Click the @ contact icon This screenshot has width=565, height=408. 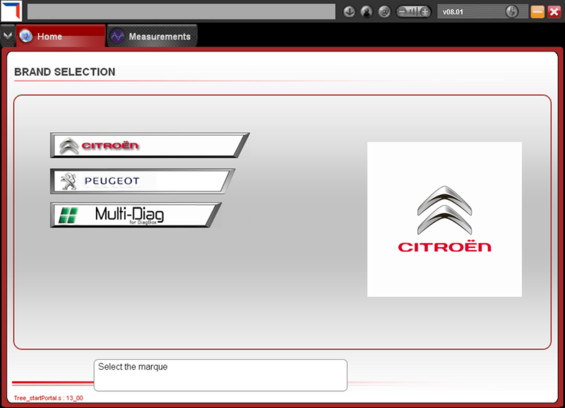click(x=385, y=12)
